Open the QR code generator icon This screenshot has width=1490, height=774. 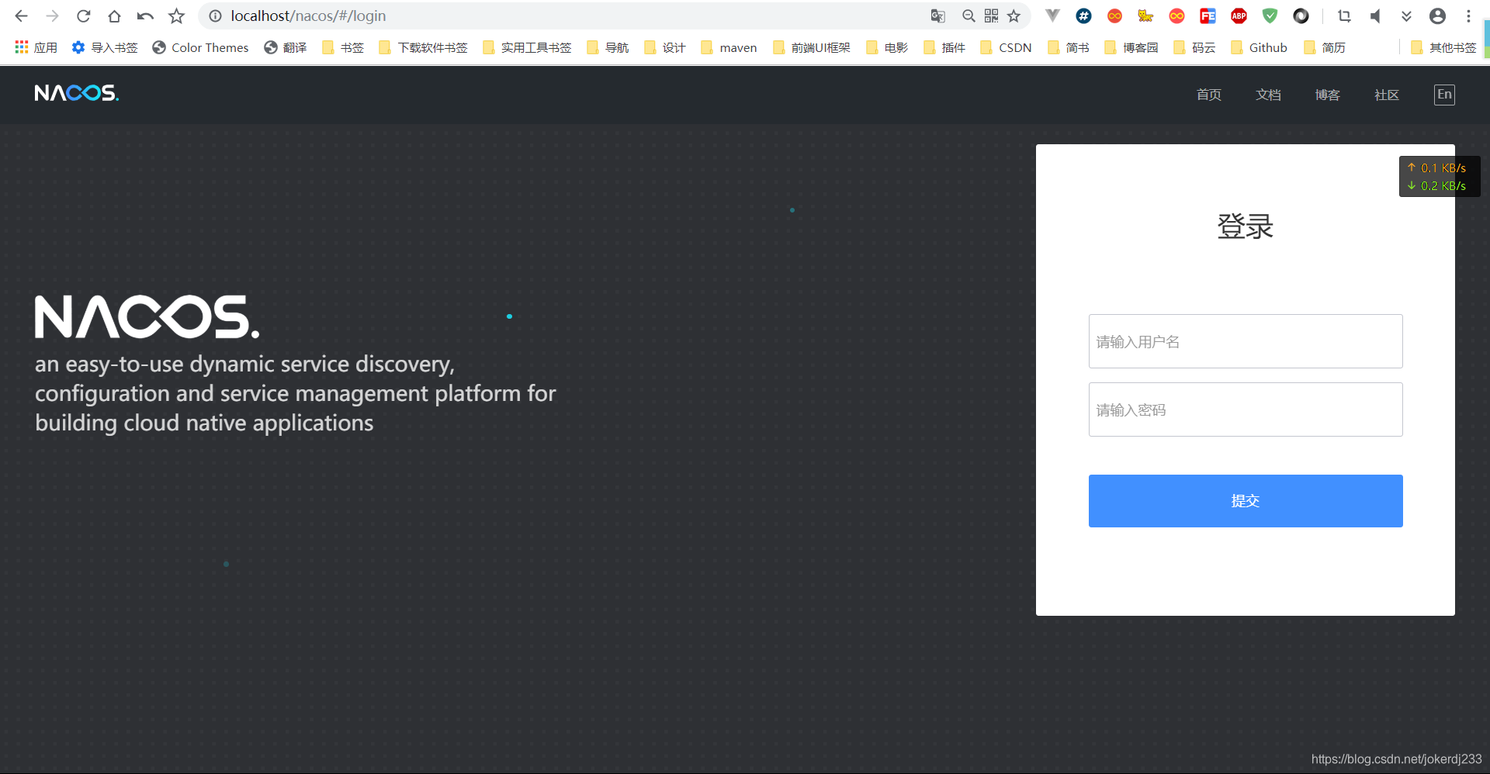(x=992, y=16)
